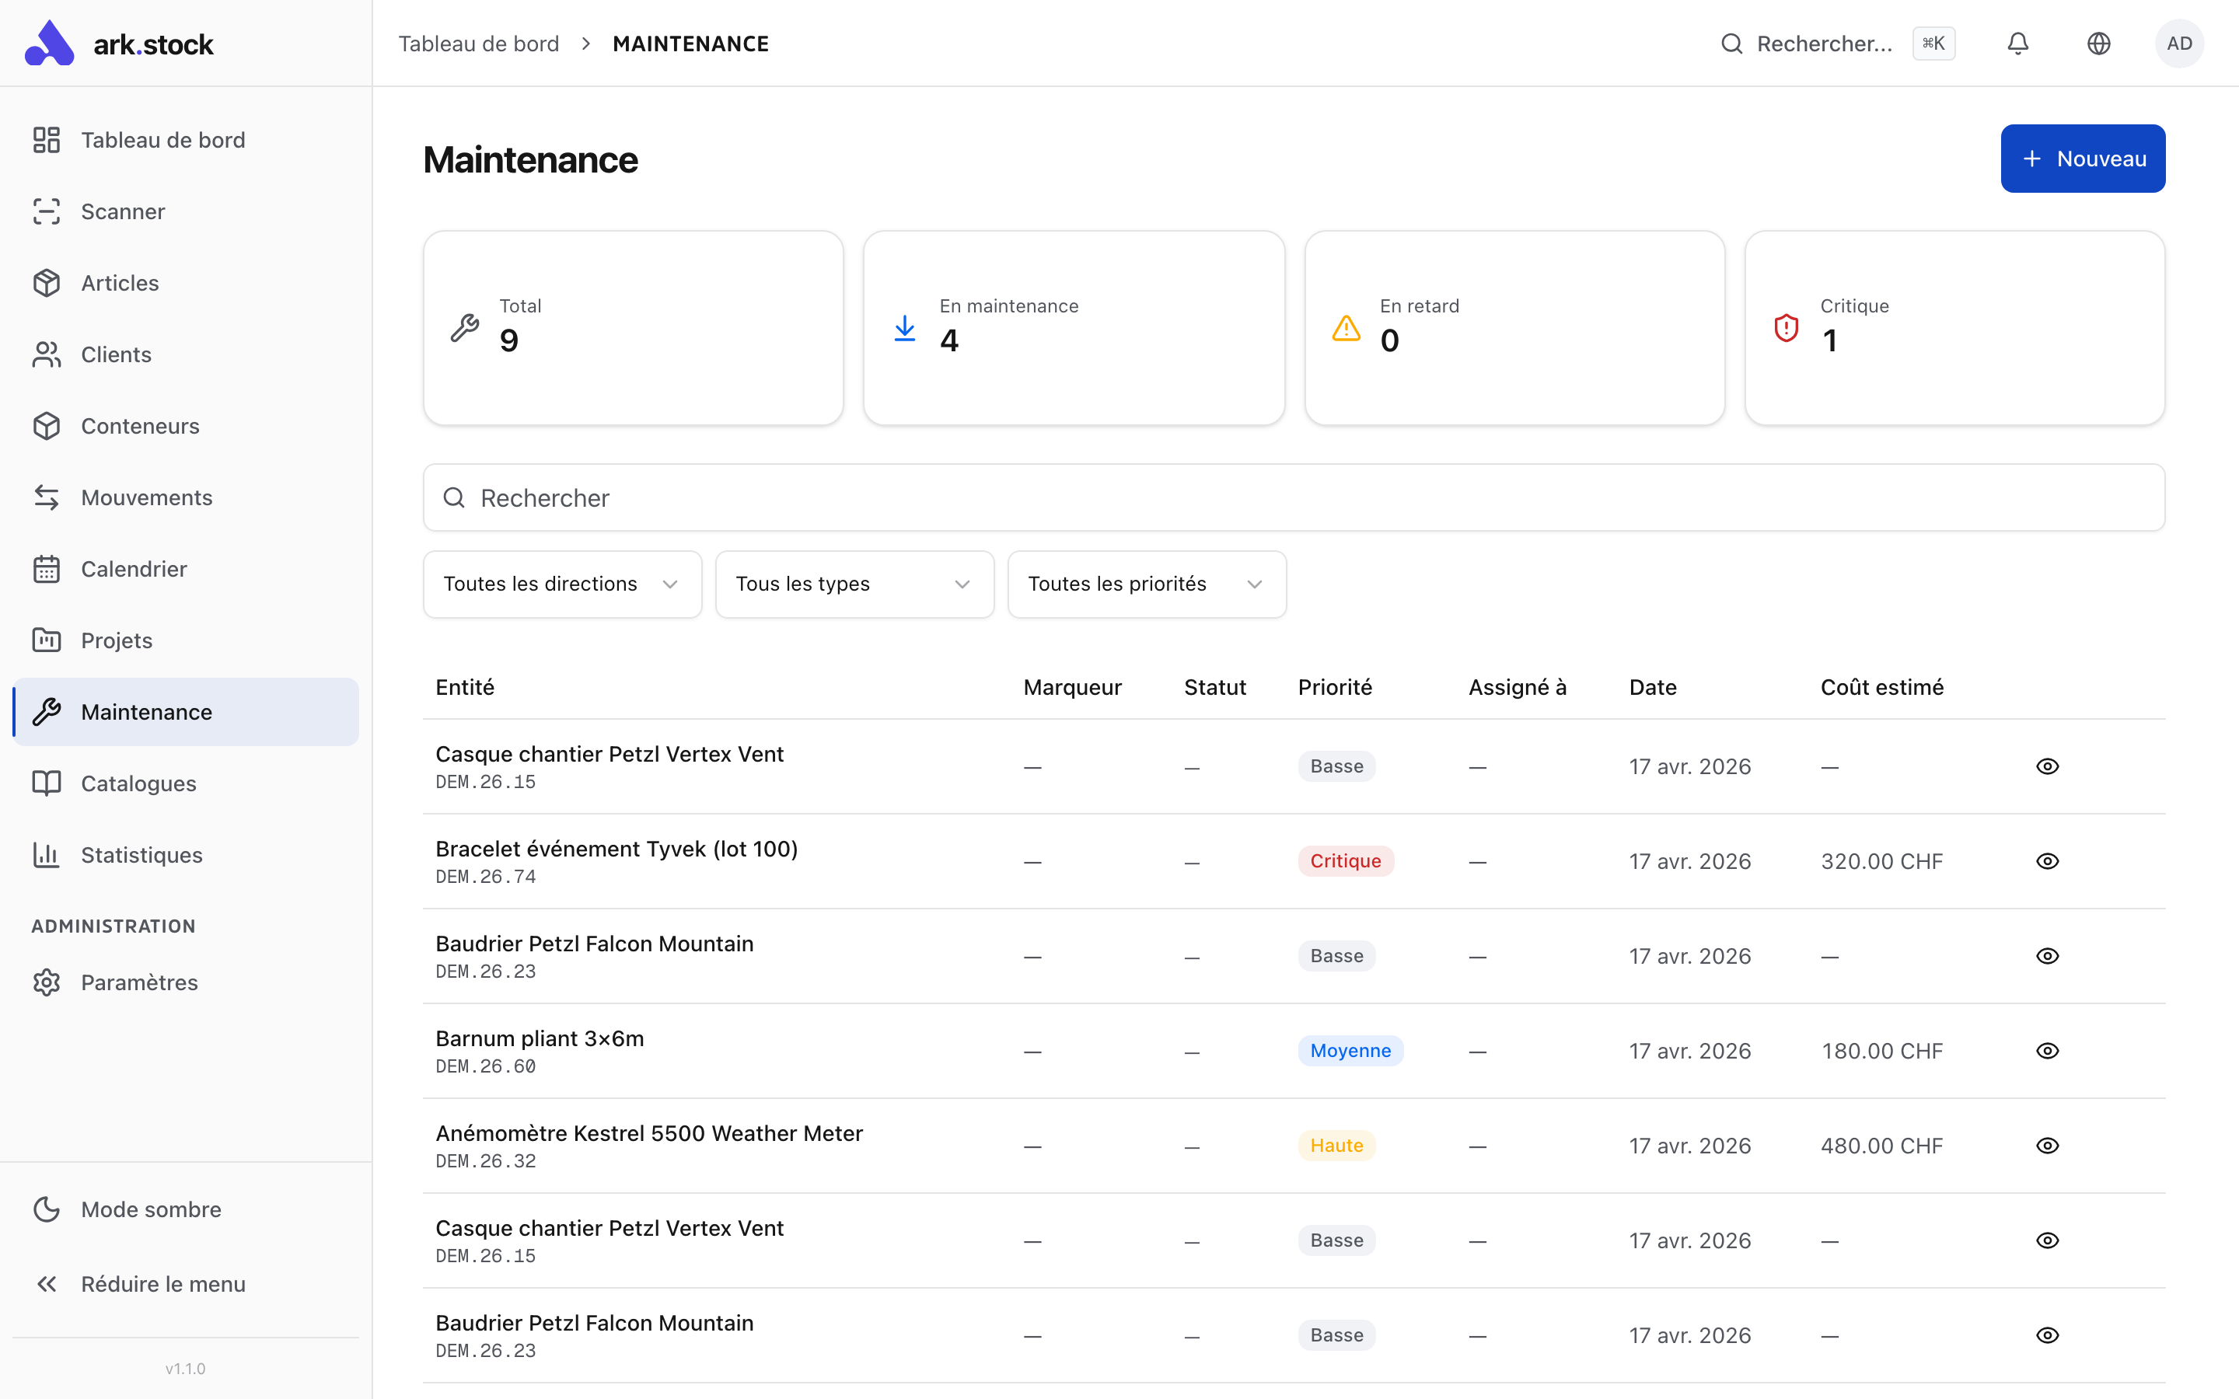
Task: Open Paramètres settings
Action: point(139,982)
